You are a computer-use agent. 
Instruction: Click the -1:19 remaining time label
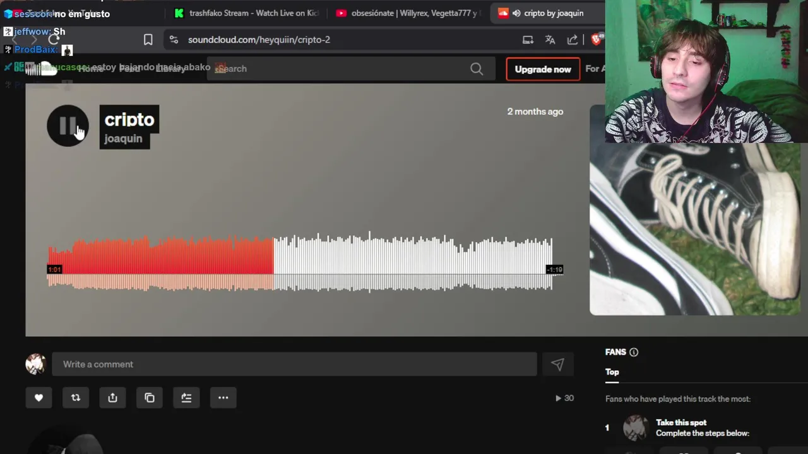[554, 270]
